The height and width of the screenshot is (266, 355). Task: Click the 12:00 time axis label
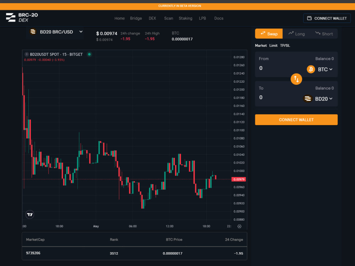click(170, 226)
